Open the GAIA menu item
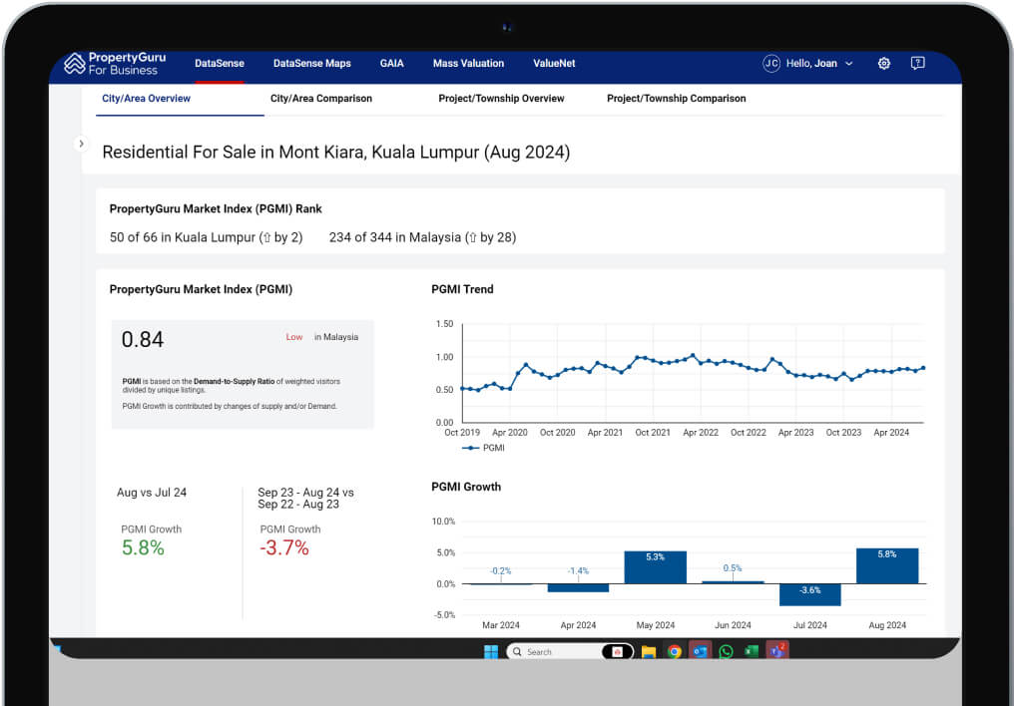The image size is (1014, 706). coord(391,63)
